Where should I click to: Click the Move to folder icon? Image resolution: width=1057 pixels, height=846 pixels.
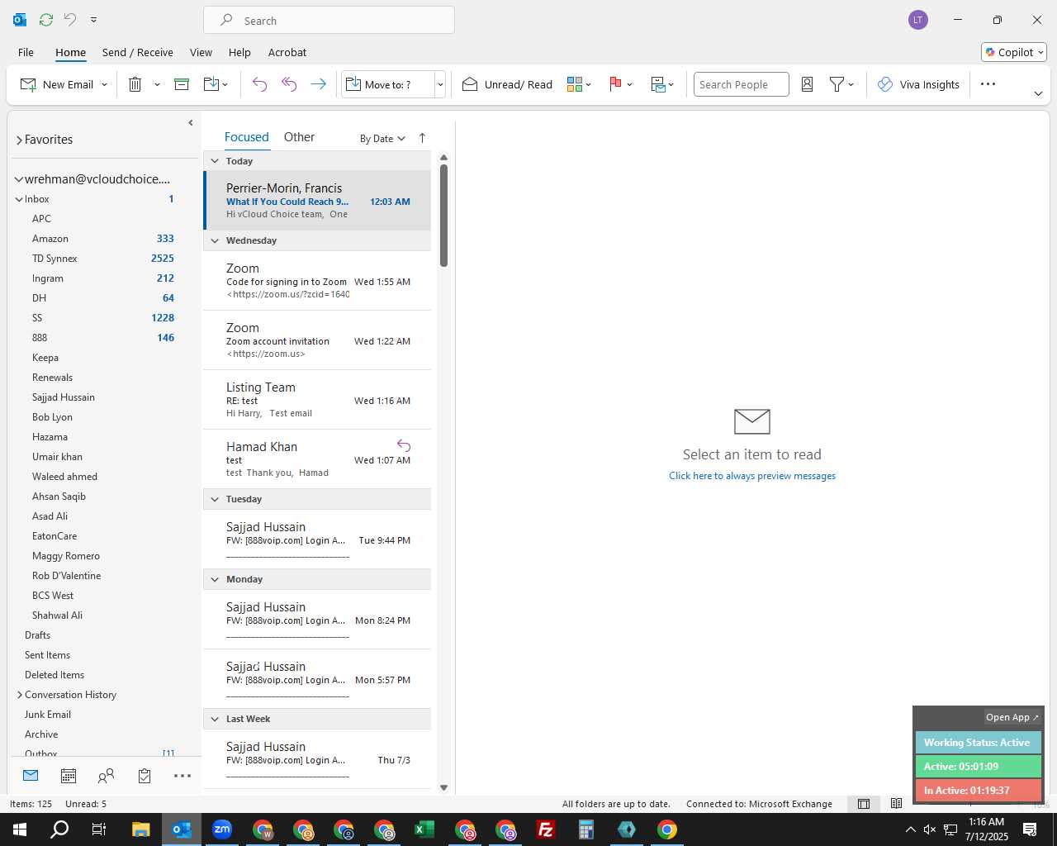click(211, 84)
